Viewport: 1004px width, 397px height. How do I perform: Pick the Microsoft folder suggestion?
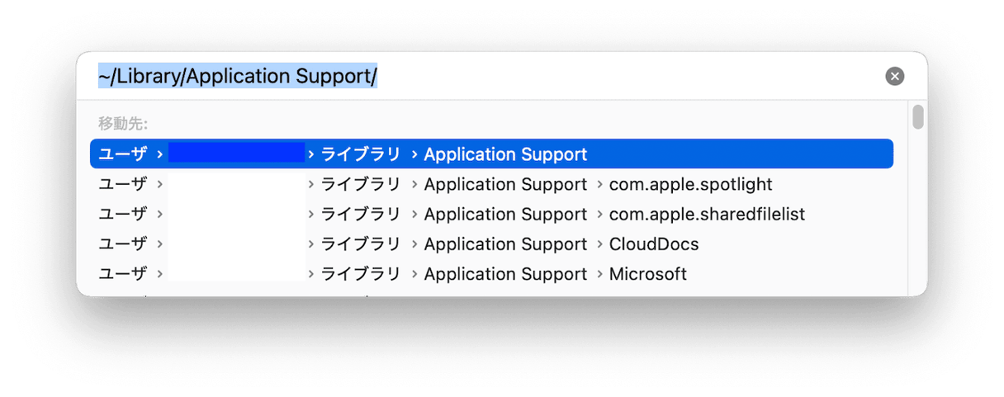pyautogui.click(x=647, y=273)
